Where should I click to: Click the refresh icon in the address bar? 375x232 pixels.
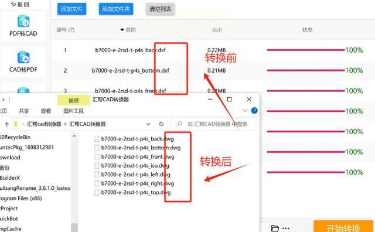click(162, 124)
